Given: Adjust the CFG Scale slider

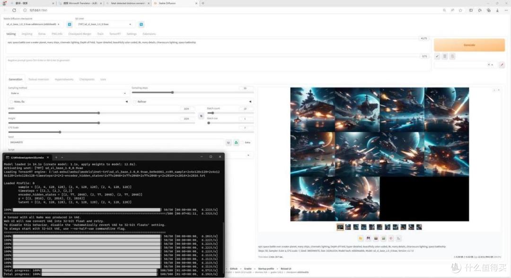Looking at the screenshot, I should [60, 132].
